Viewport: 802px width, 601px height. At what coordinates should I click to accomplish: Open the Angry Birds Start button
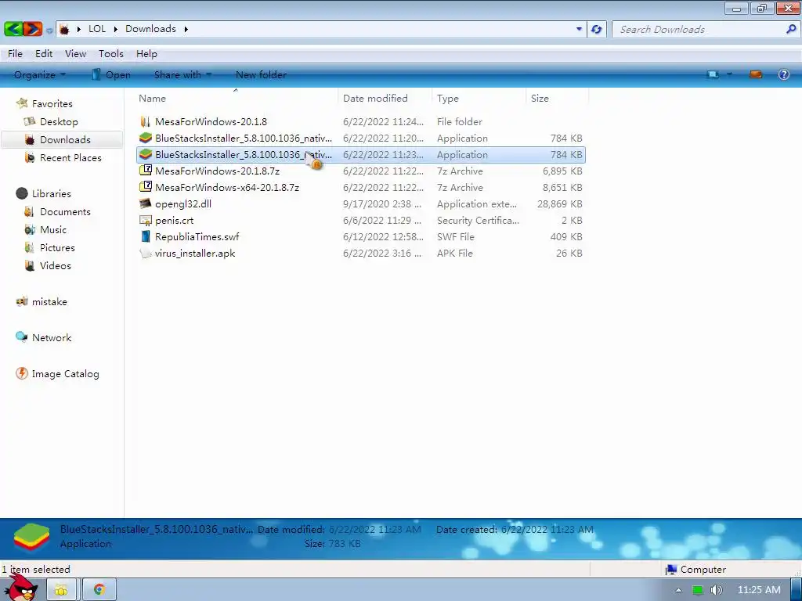[x=20, y=588]
